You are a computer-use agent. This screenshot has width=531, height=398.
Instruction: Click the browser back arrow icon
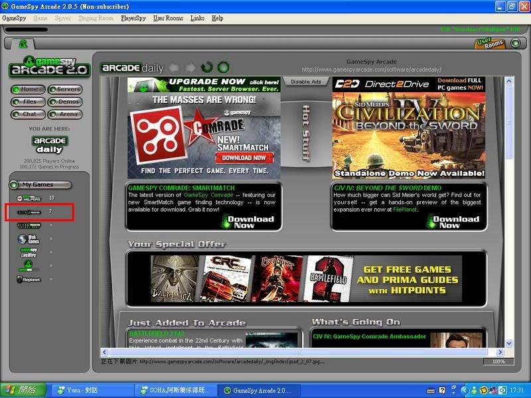(x=174, y=67)
